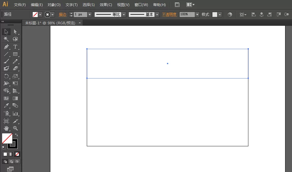
Task: Select the Column Graph tool
Action: pos(15,113)
